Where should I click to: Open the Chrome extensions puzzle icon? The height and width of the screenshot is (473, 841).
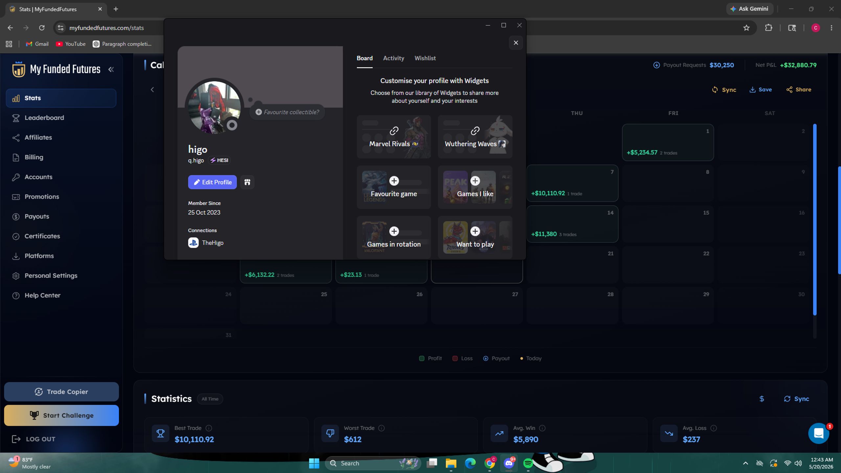[768, 28]
